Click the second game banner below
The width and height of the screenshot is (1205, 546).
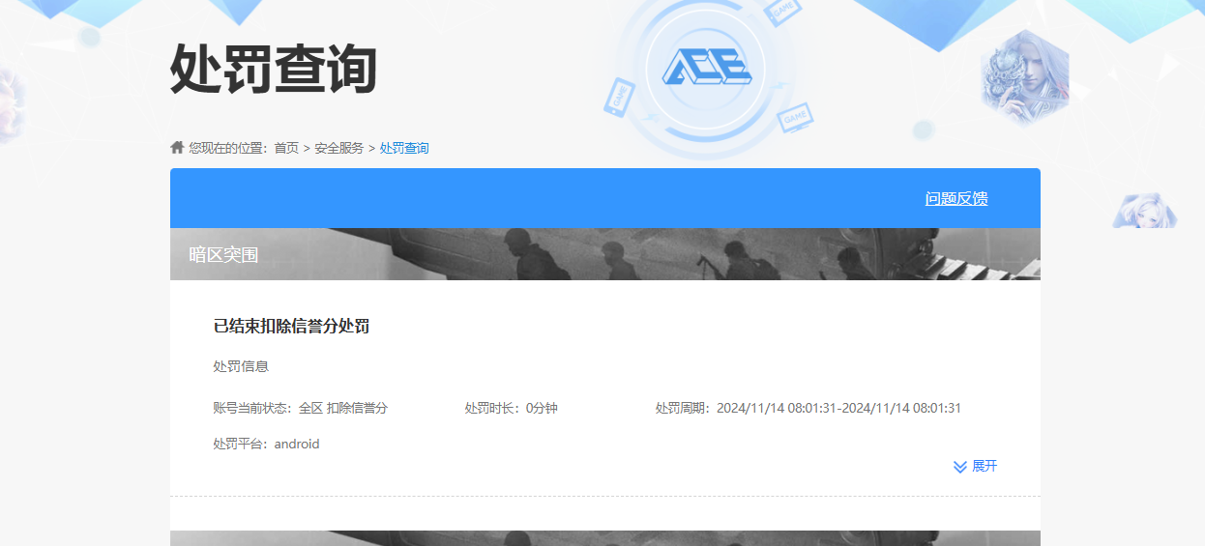605,538
